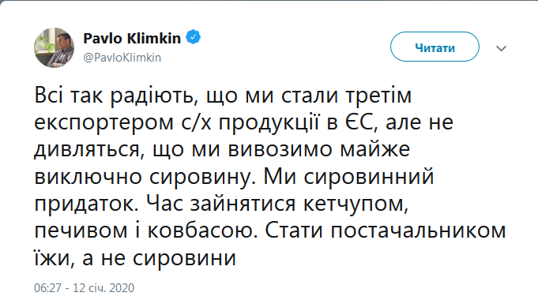This screenshot has height=300, width=538.
Task: Click the word 'постачальником' in the tweet
Action: click(x=419, y=231)
